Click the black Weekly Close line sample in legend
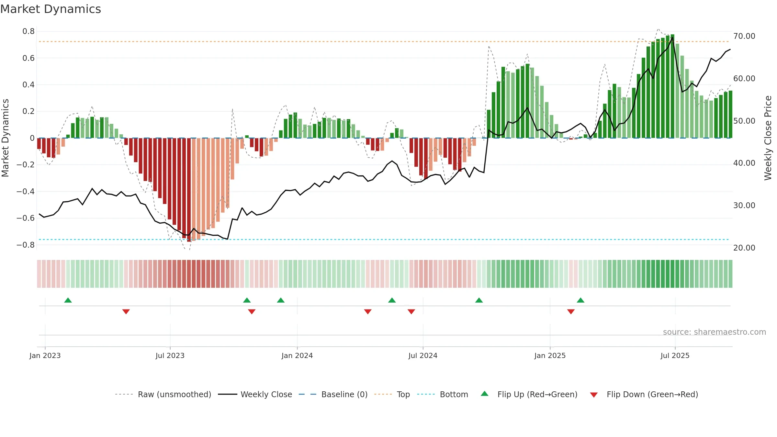 point(228,394)
